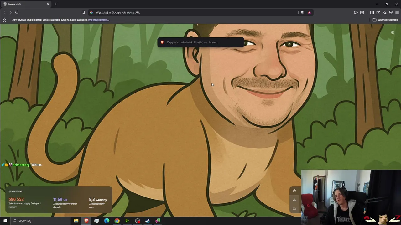Open the Windows Start menu
The image size is (401, 225).
5,221
